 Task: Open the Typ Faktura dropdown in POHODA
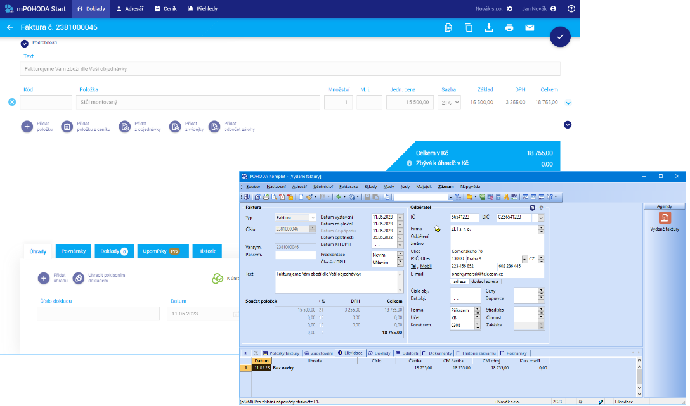(x=313, y=217)
